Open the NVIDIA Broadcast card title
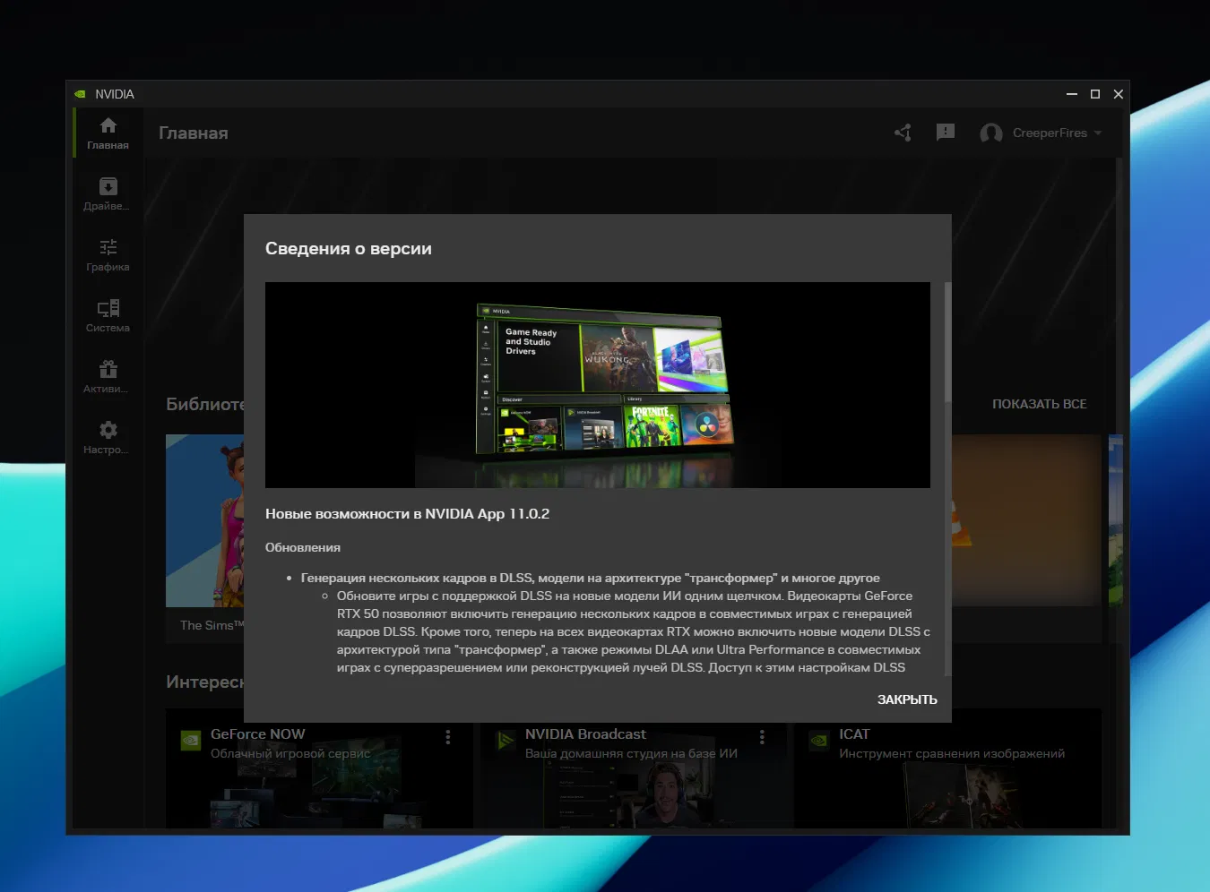1210x892 pixels. (x=585, y=733)
